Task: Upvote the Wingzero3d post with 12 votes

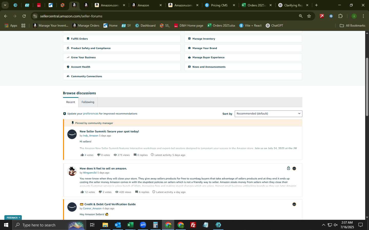Action: [82, 192]
